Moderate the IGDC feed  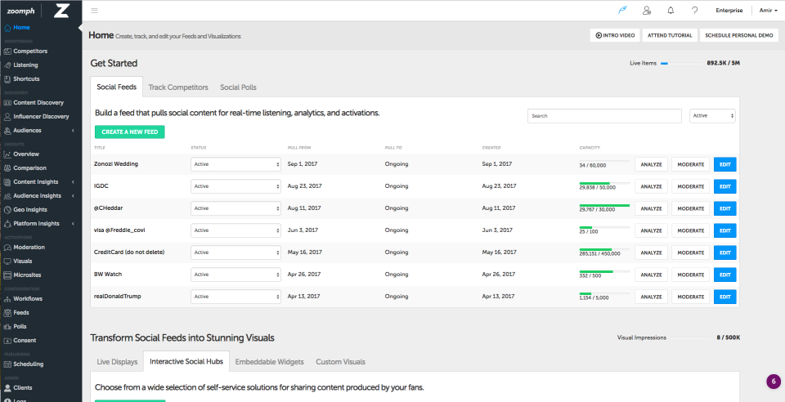(x=690, y=186)
